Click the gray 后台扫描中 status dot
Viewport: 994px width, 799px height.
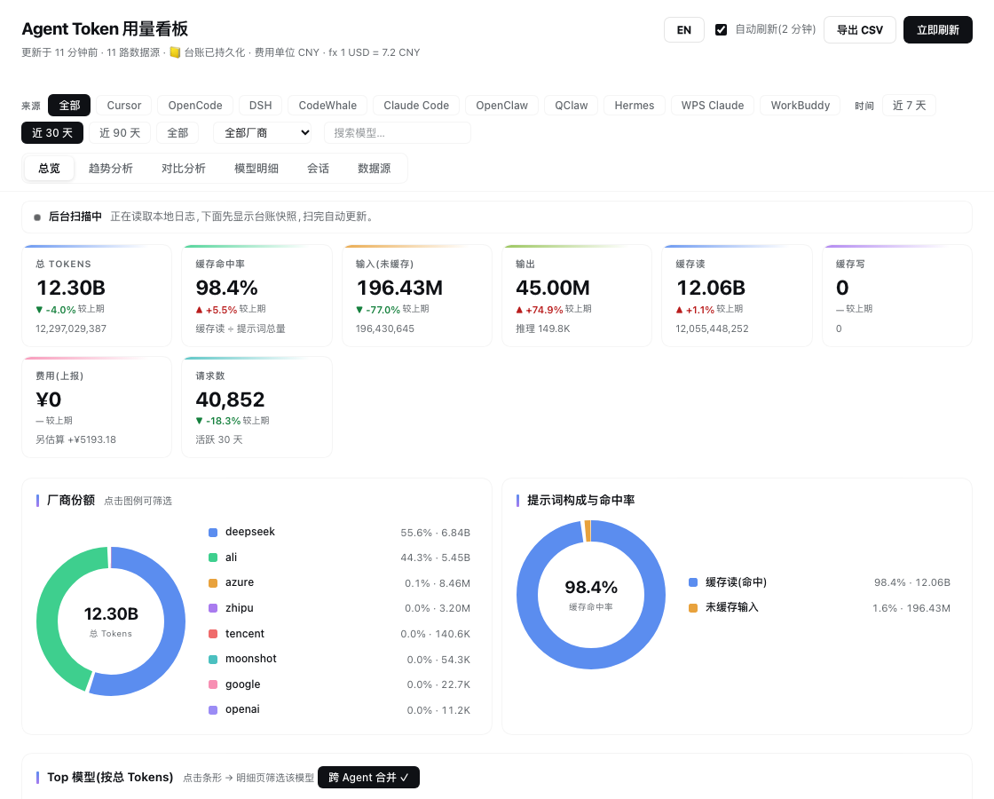[x=37, y=218]
